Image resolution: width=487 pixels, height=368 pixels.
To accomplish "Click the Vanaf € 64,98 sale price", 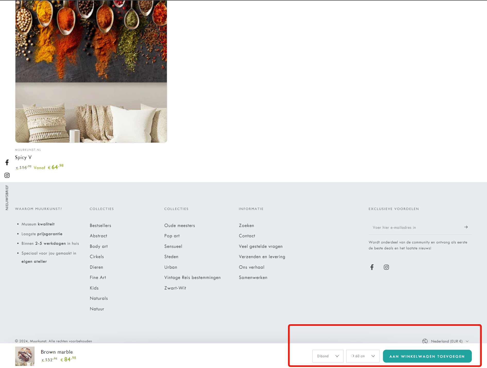I will [x=48, y=167].
